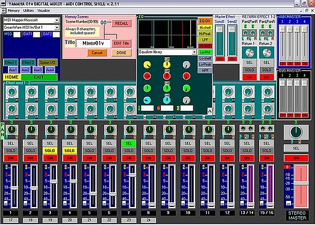
Task: Click the small caret button below the EQ panel
Action: point(209,111)
